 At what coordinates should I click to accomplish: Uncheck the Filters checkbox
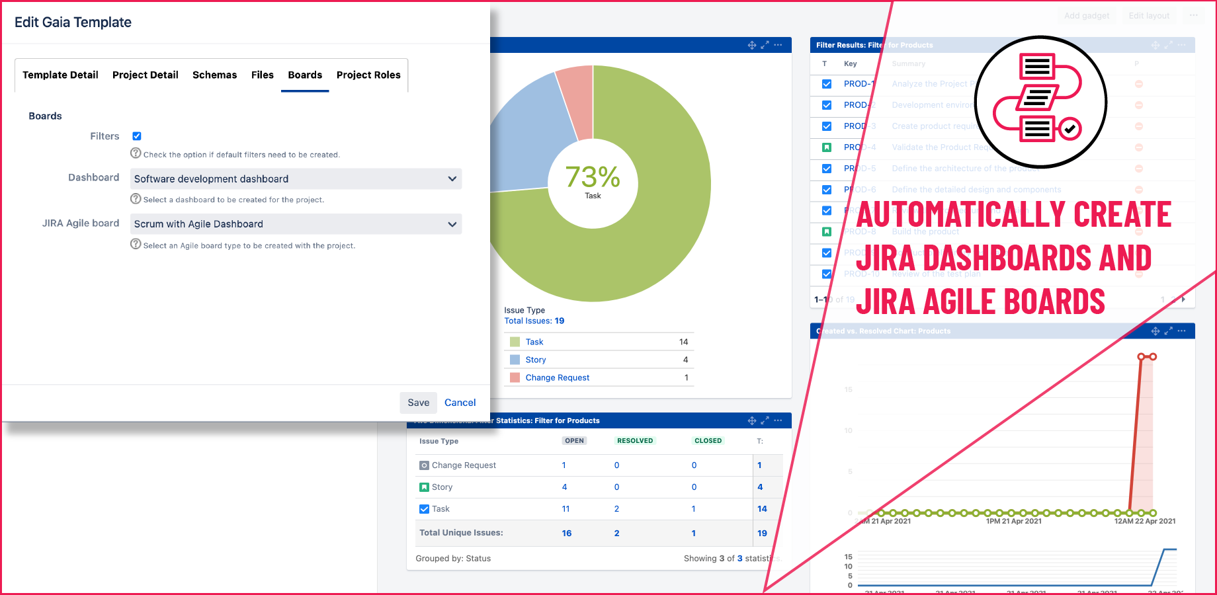point(137,136)
